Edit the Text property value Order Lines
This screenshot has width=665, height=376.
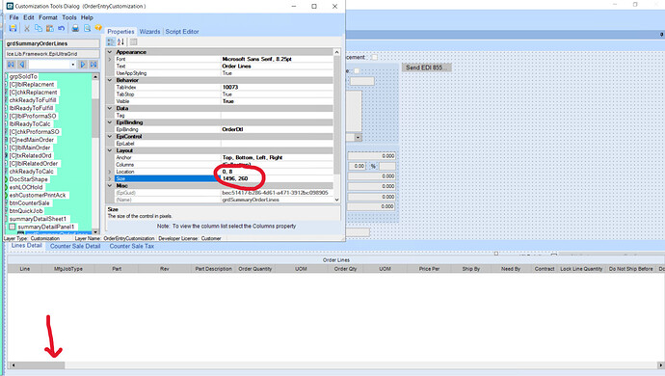[277, 67]
